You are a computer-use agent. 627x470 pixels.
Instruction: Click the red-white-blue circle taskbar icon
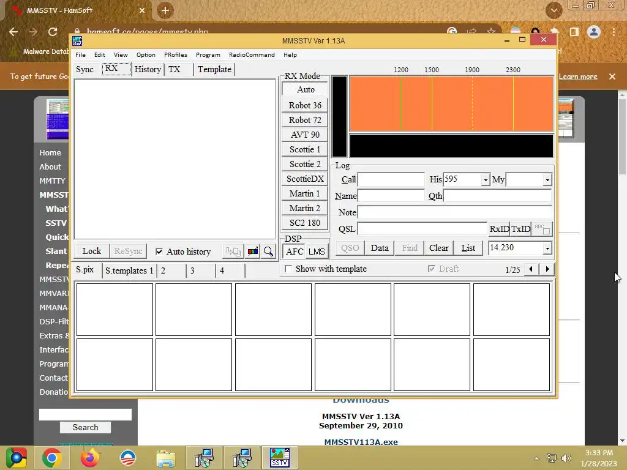pyautogui.click(x=128, y=458)
